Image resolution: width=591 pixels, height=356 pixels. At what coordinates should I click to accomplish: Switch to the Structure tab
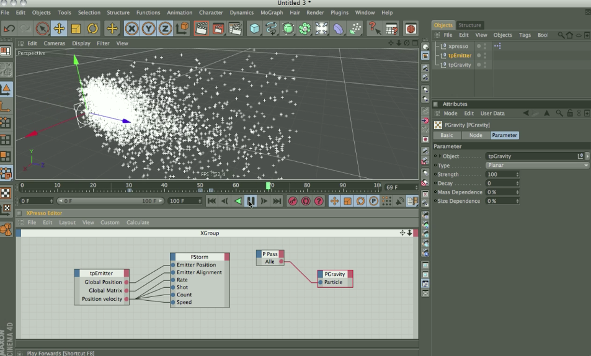(469, 25)
